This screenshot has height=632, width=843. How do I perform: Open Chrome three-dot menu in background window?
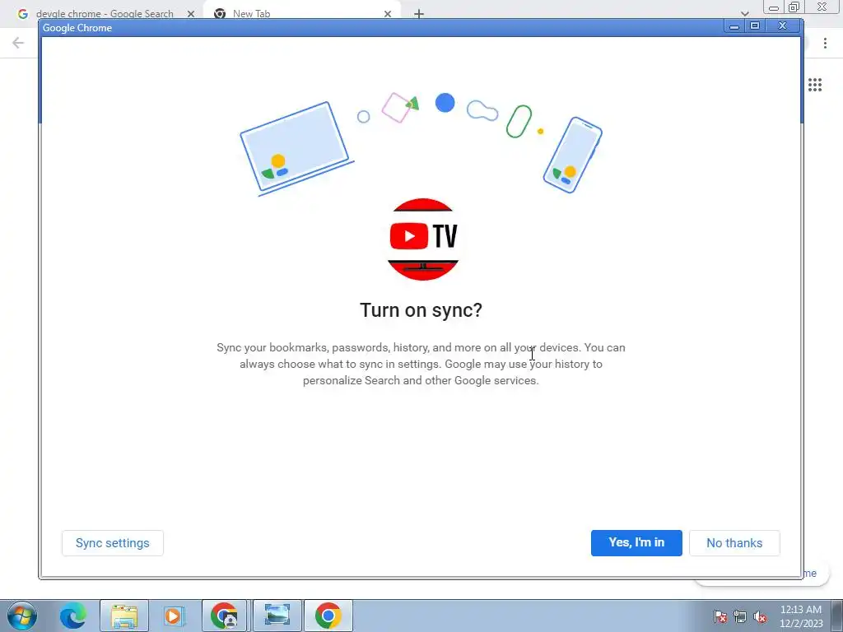coord(825,43)
